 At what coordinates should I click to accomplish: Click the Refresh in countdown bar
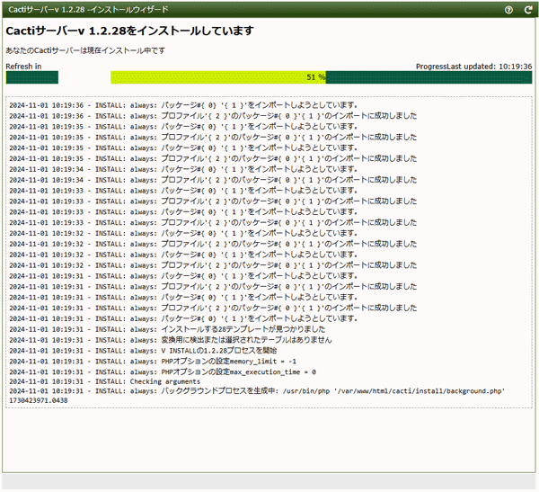point(32,77)
